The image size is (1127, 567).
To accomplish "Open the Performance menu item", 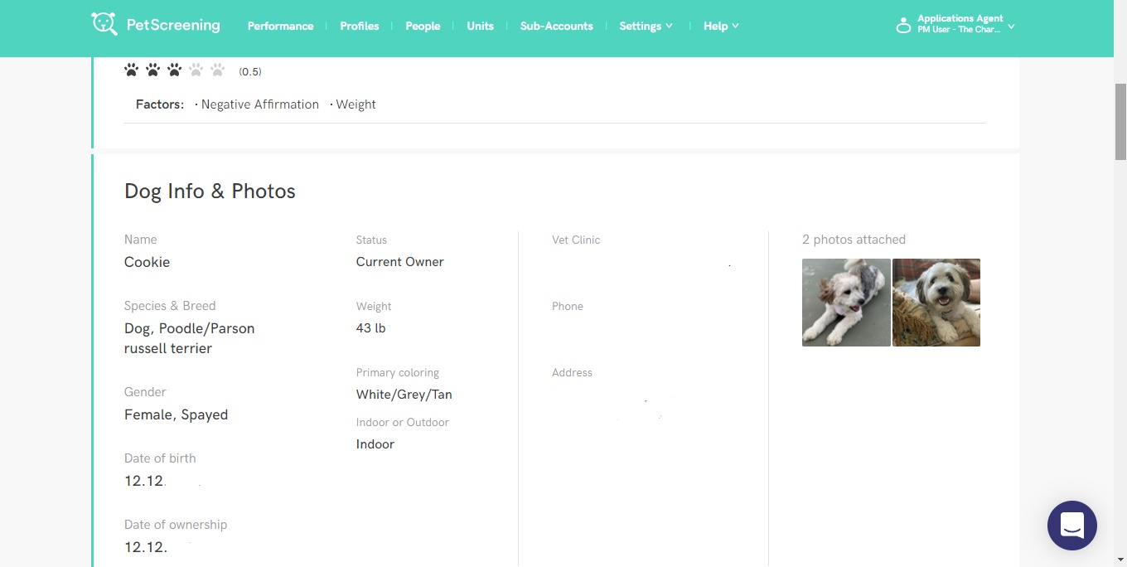I will 280,26.
